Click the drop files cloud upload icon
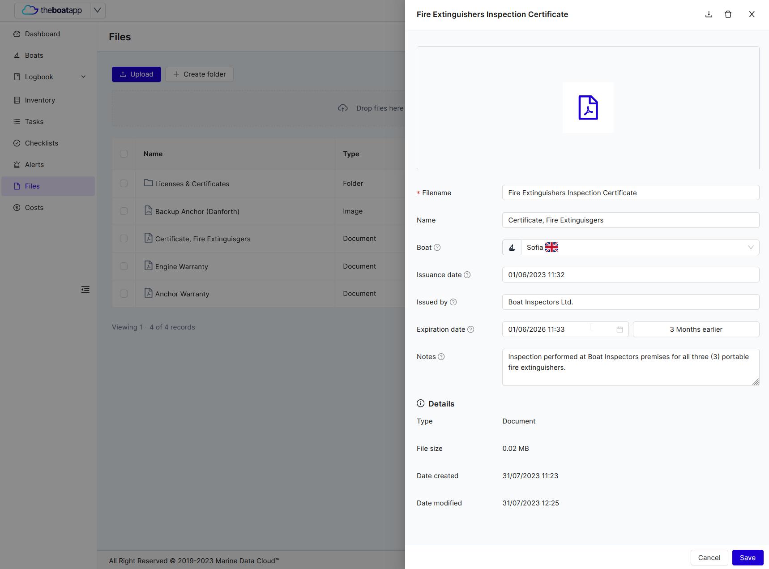The width and height of the screenshot is (769, 569). click(x=342, y=108)
